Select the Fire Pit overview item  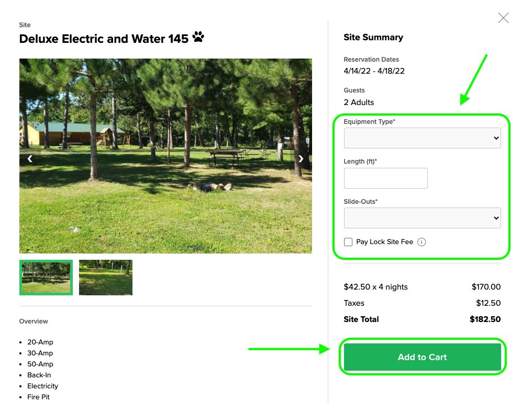[40, 397]
